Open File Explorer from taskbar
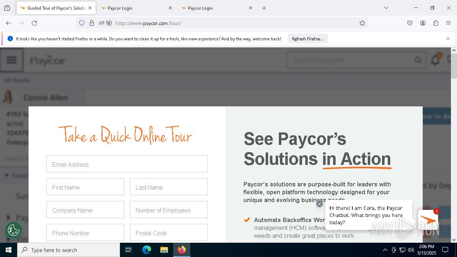The image size is (457, 257). tap(164, 250)
